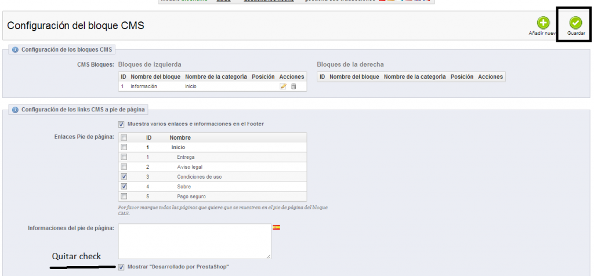This screenshot has height=276, width=594.
Task: Uncheck Muestra varios enlaces e informaciones en el Footer
Action: (x=121, y=124)
